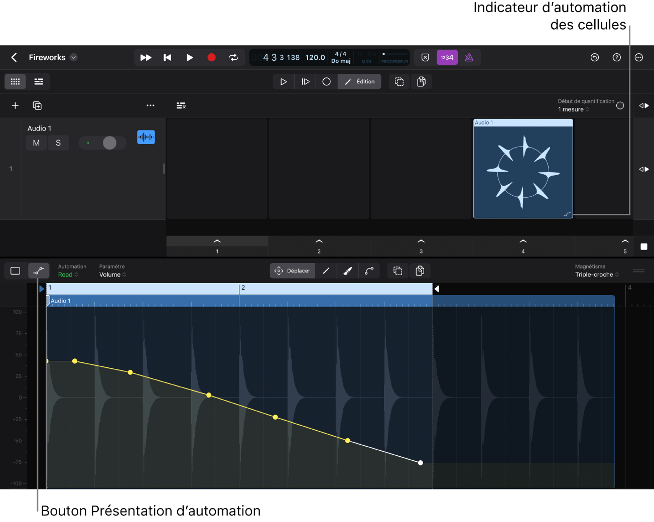Select the pencil tool in editor
The image size is (654, 522).
[x=326, y=271]
